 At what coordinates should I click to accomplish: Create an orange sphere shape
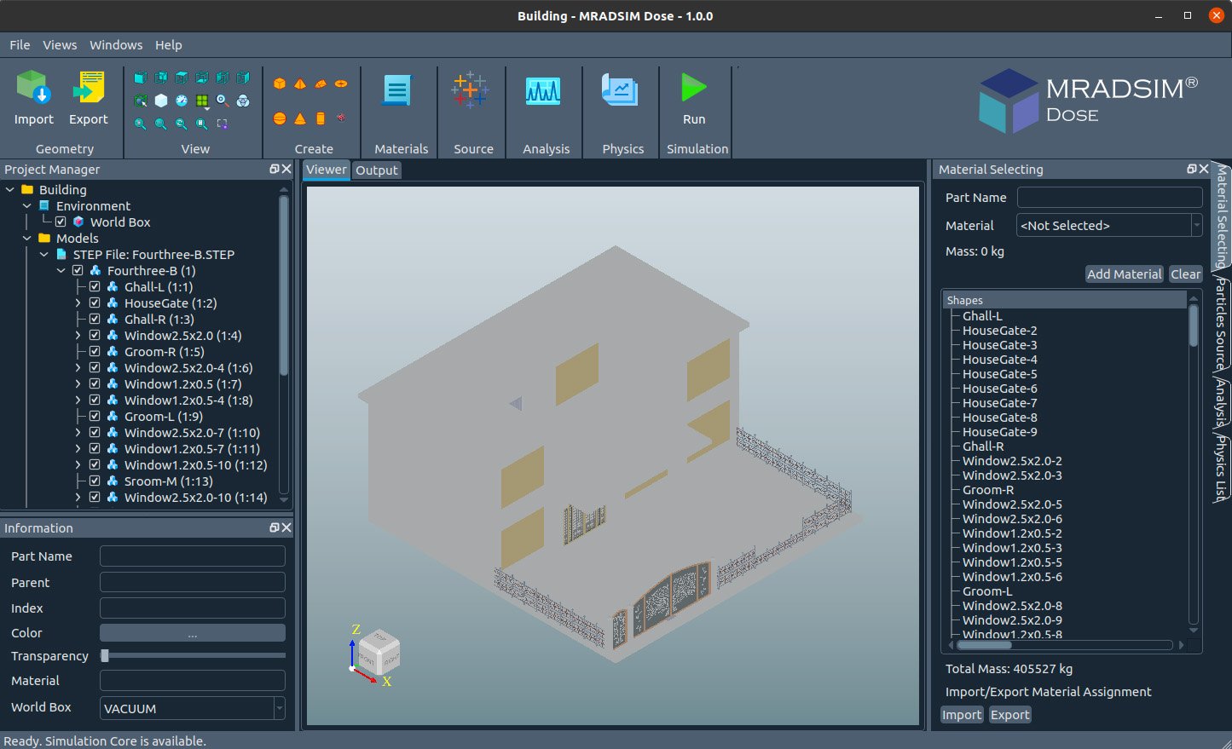[x=280, y=118]
